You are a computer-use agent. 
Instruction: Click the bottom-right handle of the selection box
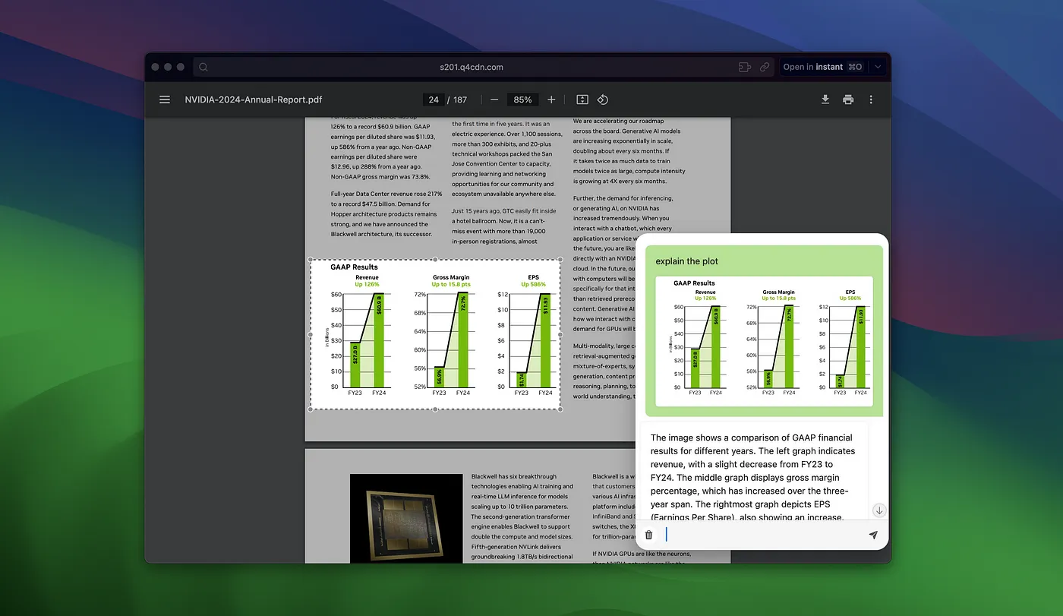click(x=560, y=409)
